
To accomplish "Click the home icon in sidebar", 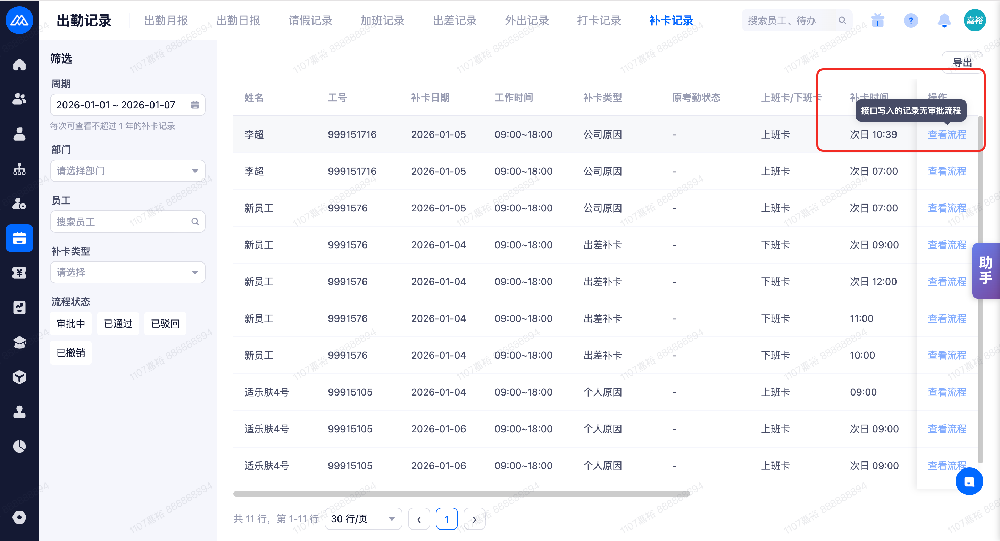I will point(19,65).
